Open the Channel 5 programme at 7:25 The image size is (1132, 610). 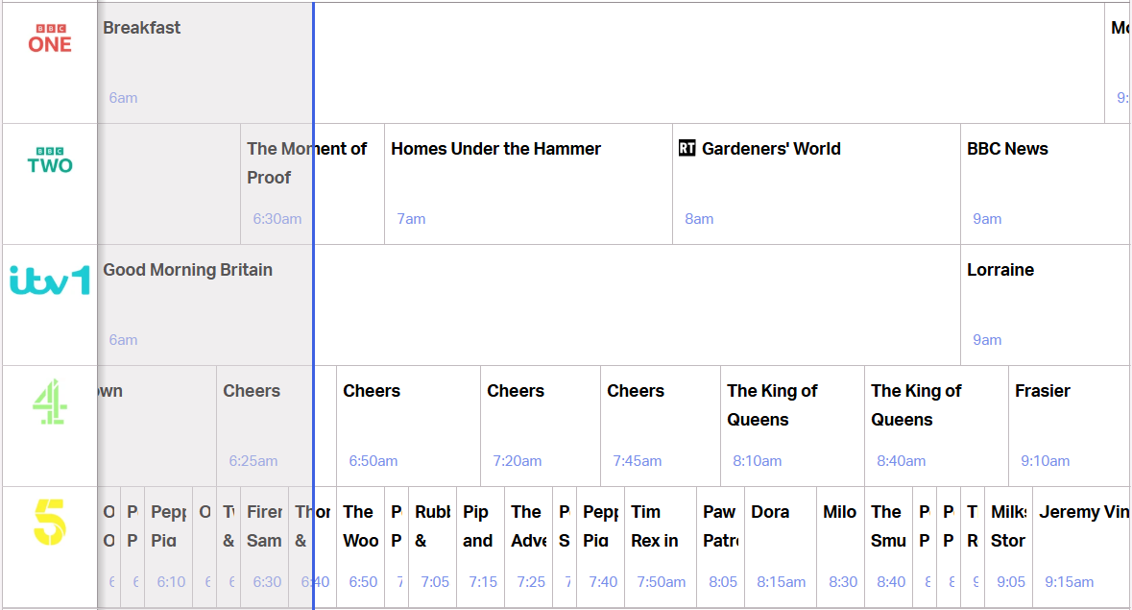(528, 548)
